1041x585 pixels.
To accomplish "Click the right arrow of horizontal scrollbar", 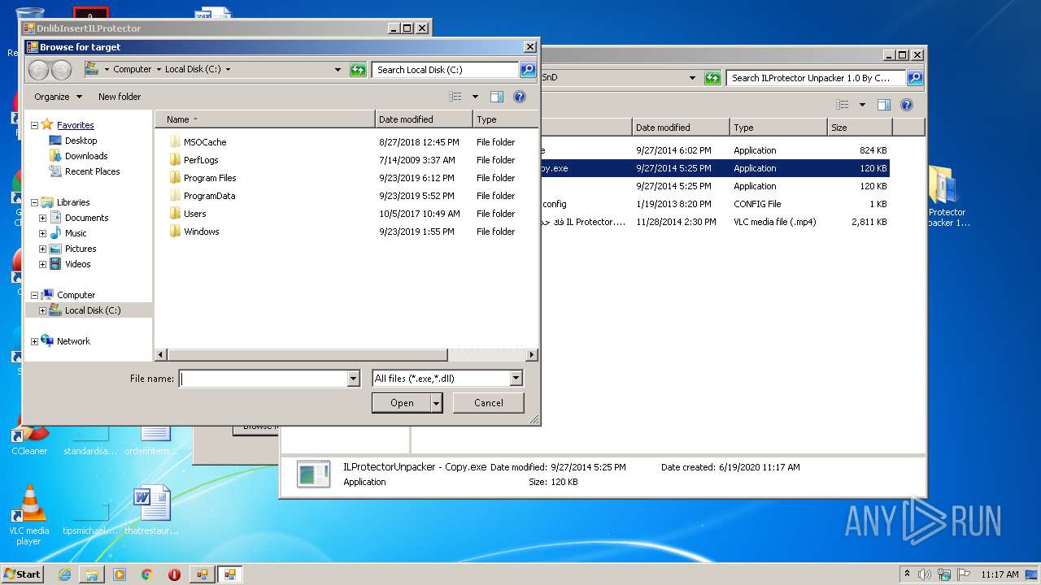I will (532, 355).
